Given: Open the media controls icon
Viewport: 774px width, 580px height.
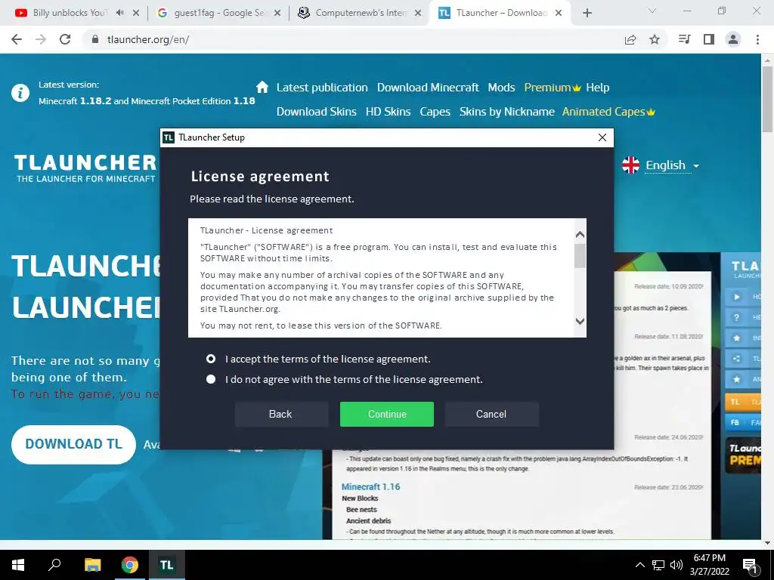Looking at the screenshot, I should [x=684, y=39].
